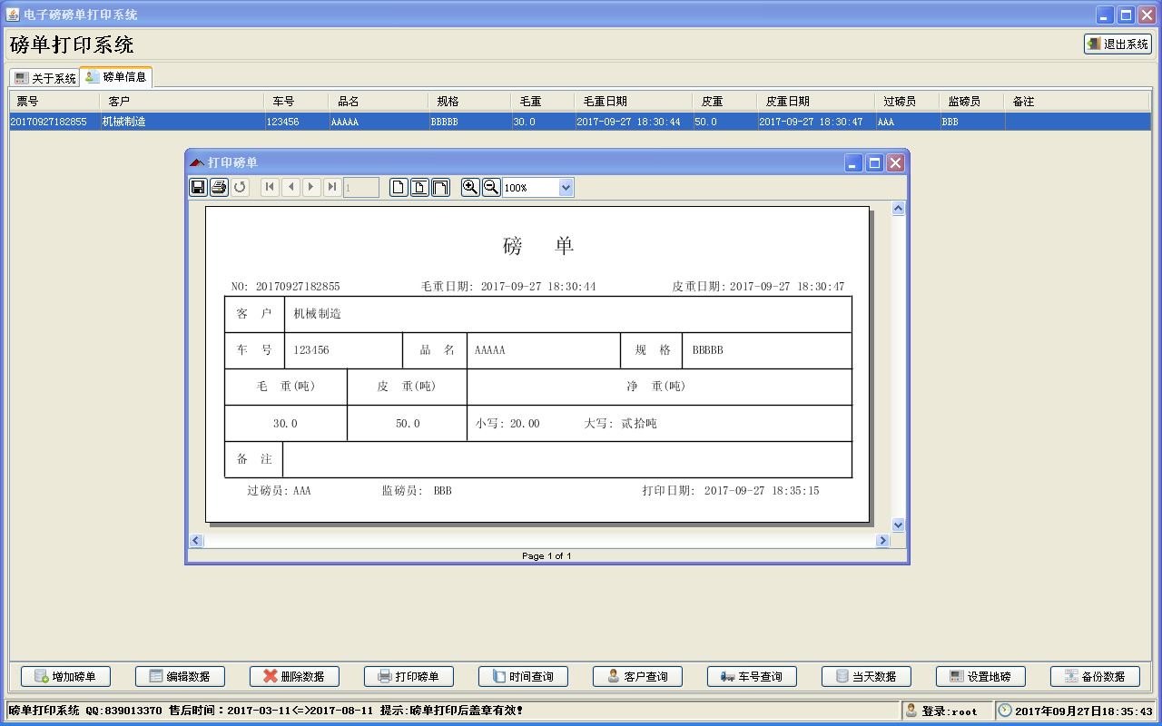Click the 备份数据 button

(x=1095, y=676)
